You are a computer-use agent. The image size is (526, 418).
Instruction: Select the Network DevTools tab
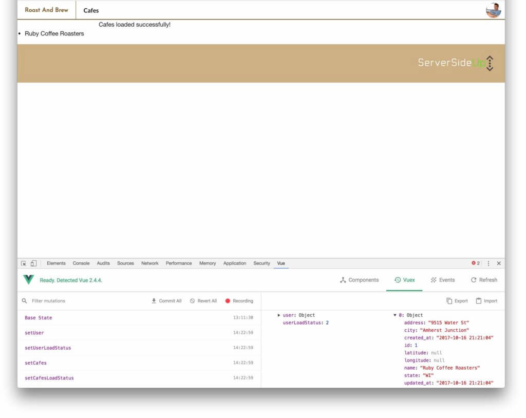point(149,263)
